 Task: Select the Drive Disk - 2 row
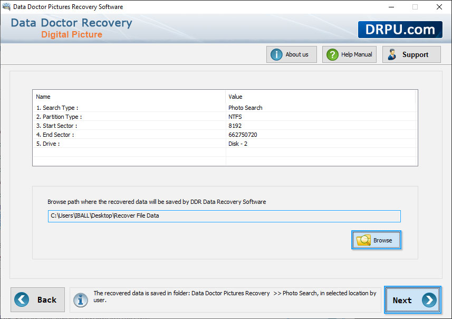point(225,144)
